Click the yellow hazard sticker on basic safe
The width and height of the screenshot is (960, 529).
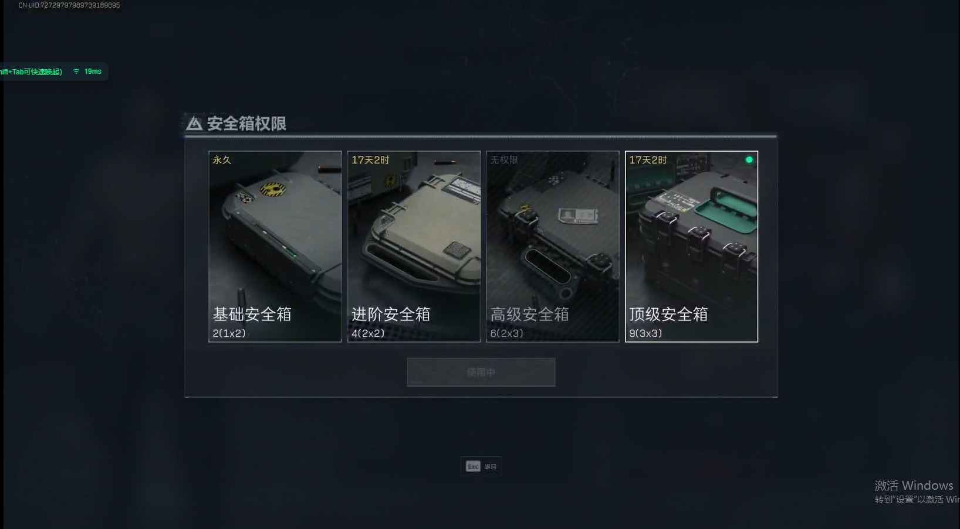pyautogui.click(x=272, y=189)
